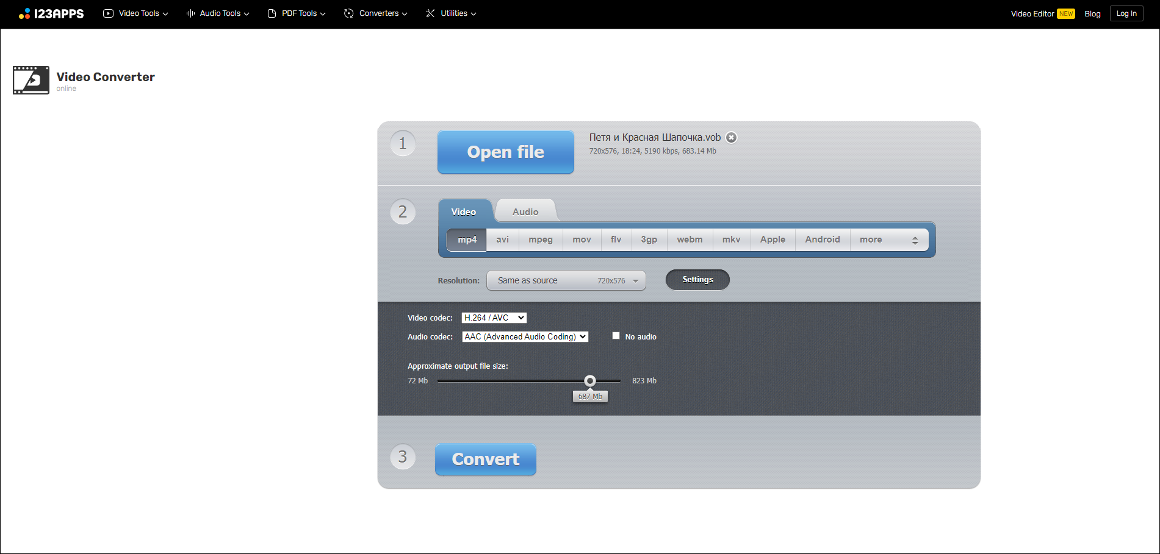Image resolution: width=1160 pixels, height=554 pixels.
Task: Click the PDF Tools document icon
Action: 272,13
